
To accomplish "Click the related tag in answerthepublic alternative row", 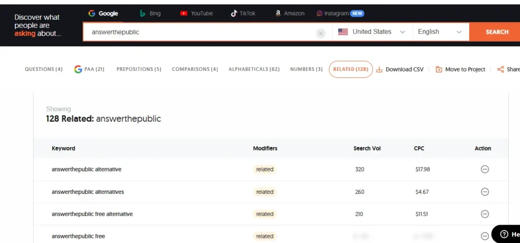I will (265, 169).
